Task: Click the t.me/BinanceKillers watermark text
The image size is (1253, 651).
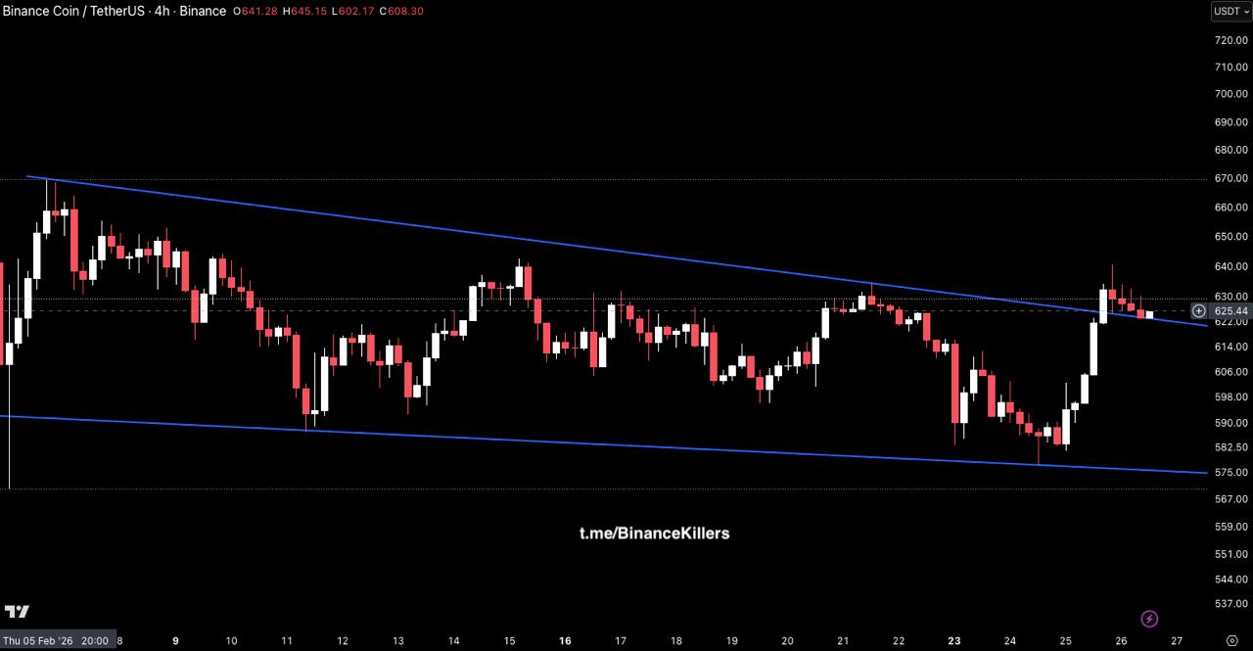Action: [654, 534]
